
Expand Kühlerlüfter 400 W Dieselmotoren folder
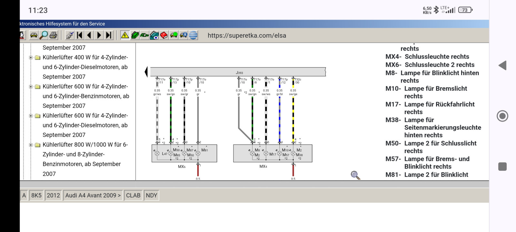click(31, 58)
